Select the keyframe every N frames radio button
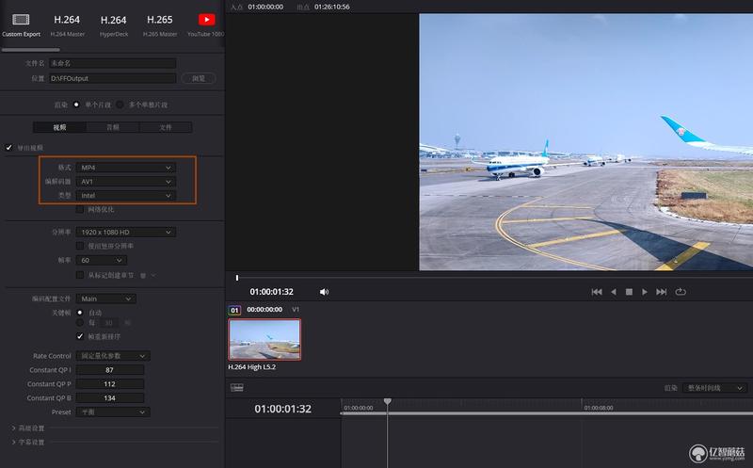The image size is (753, 468). pos(80,322)
